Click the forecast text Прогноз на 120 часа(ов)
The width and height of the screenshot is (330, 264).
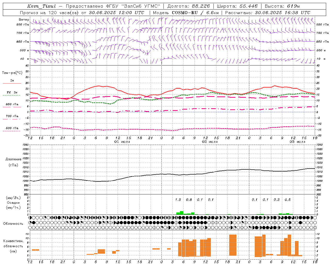point(49,13)
